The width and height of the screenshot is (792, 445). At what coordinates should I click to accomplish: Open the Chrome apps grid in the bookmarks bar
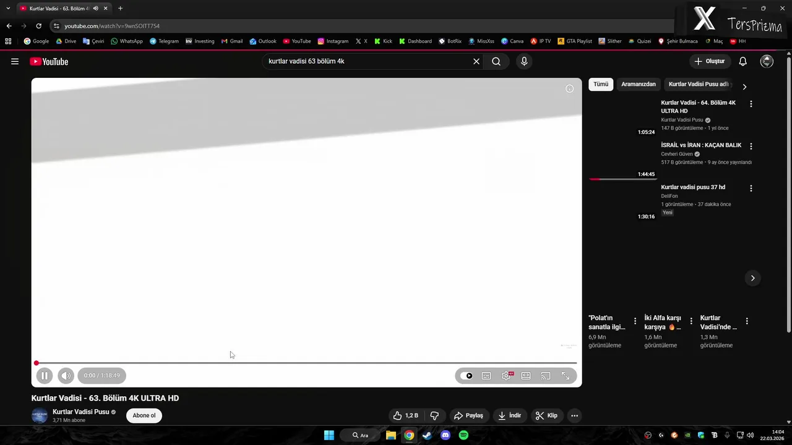click(8, 41)
